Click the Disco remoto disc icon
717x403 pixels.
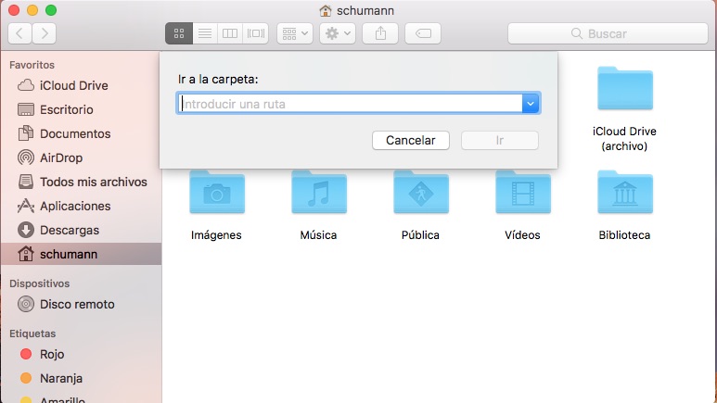pos(26,304)
